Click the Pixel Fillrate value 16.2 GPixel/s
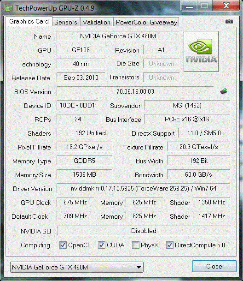 tap(84, 147)
